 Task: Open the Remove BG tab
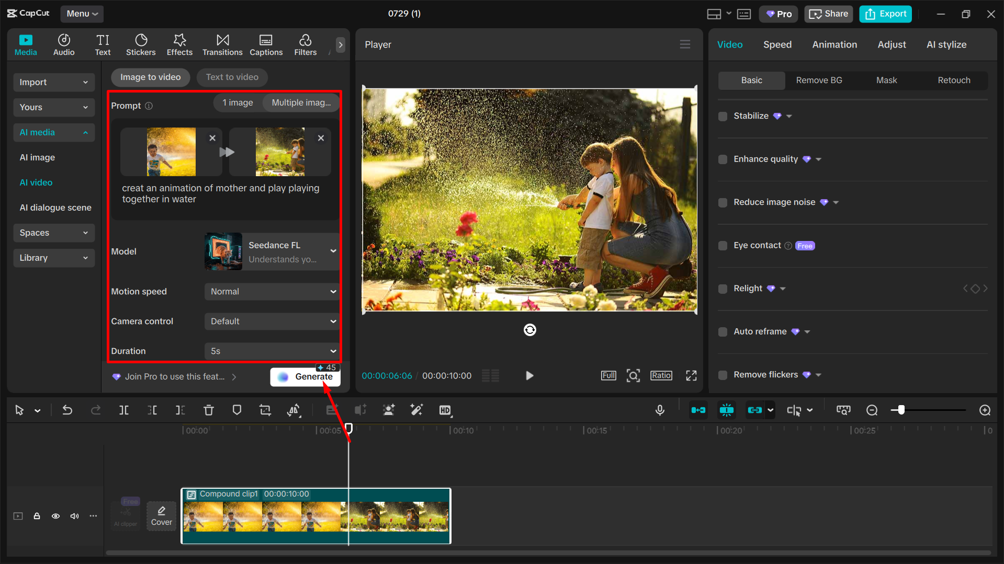click(x=819, y=80)
